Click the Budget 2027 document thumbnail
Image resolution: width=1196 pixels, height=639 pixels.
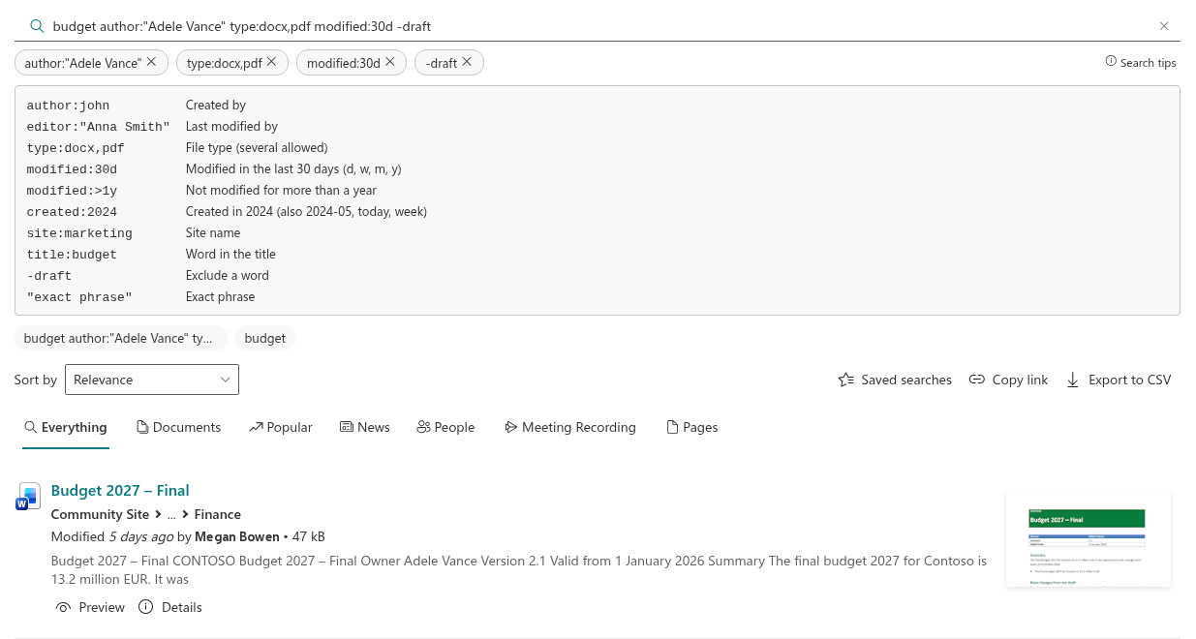(1088, 537)
